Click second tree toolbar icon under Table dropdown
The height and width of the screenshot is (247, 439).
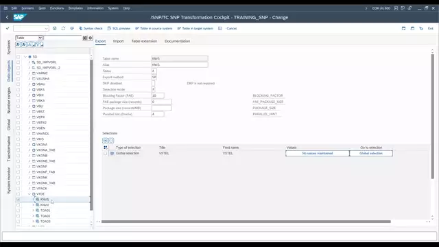[24, 45]
